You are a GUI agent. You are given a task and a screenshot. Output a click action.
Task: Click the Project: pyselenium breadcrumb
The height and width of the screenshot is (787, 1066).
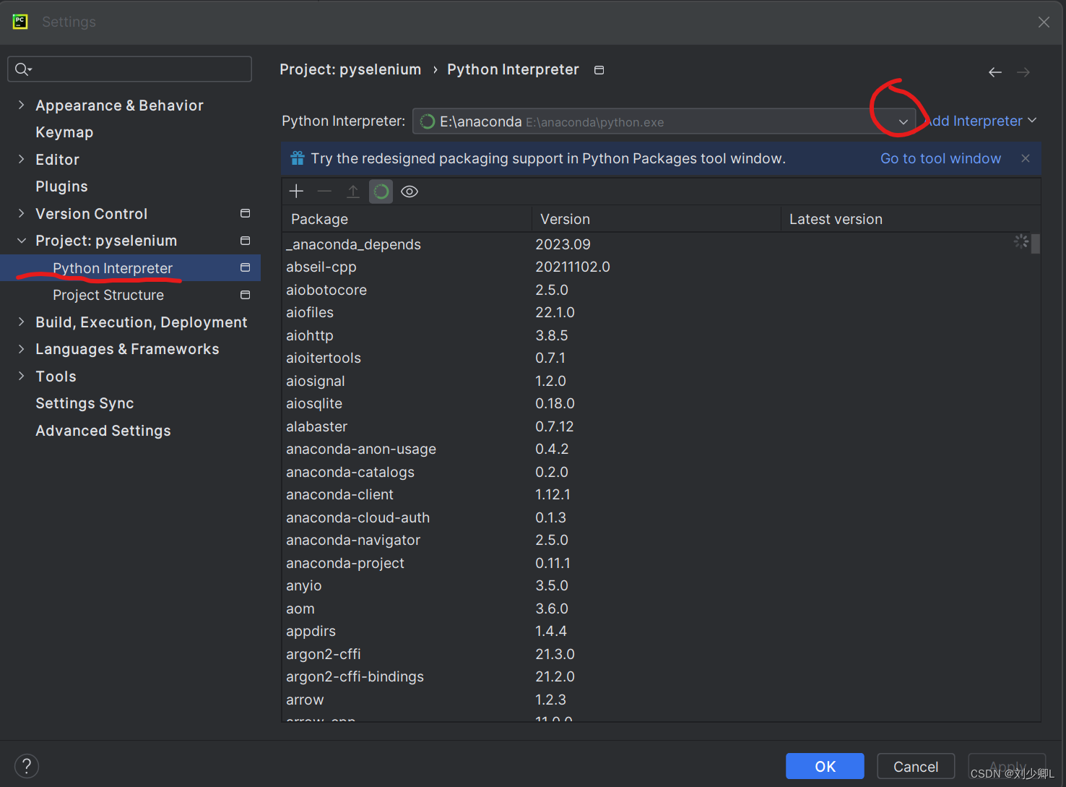(350, 69)
